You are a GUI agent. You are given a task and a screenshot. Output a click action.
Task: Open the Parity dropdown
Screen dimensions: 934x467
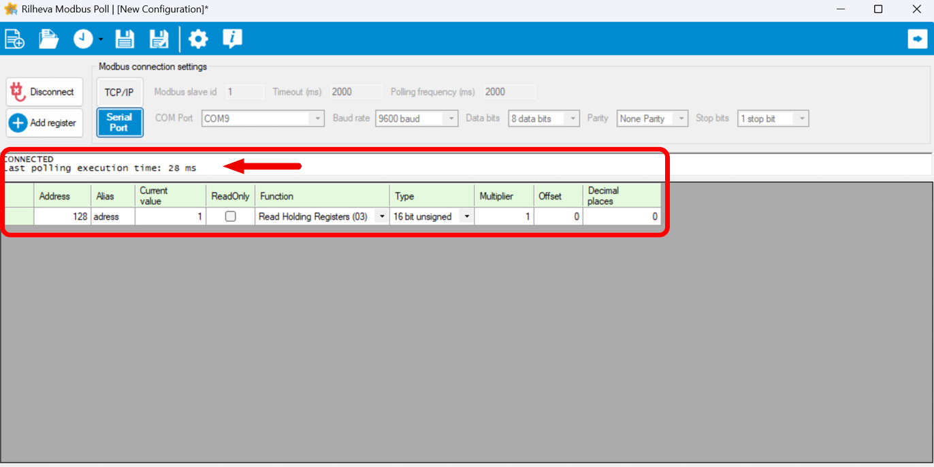coord(652,118)
